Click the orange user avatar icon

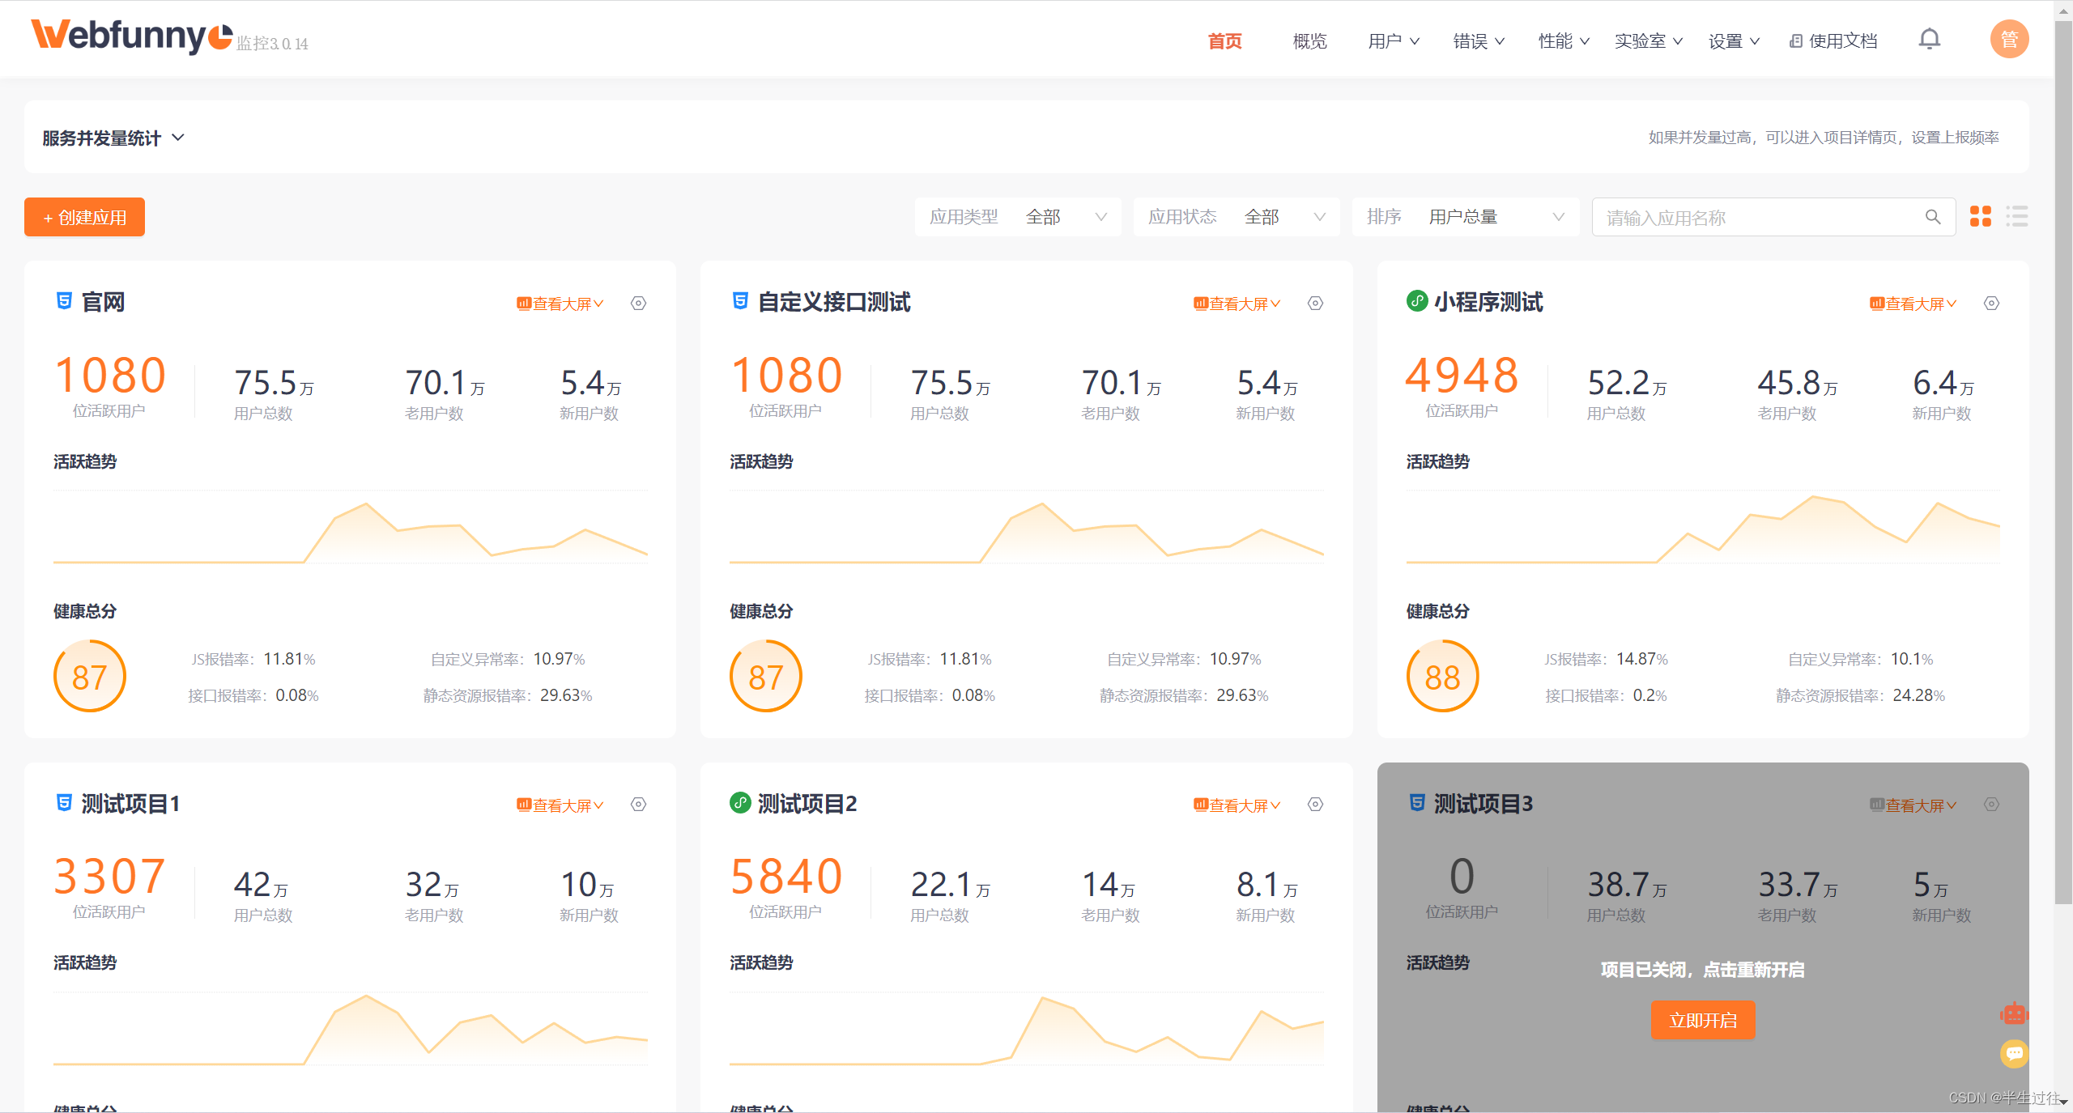pyautogui.click(x=2009, y=40)
